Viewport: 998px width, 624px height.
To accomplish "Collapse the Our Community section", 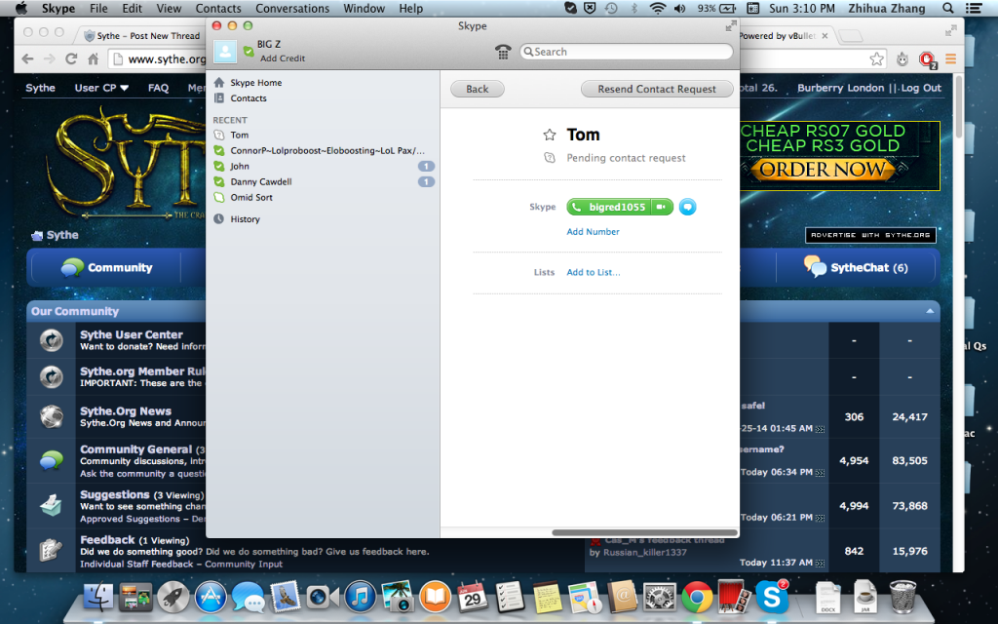I will click(x=930, y=311).
